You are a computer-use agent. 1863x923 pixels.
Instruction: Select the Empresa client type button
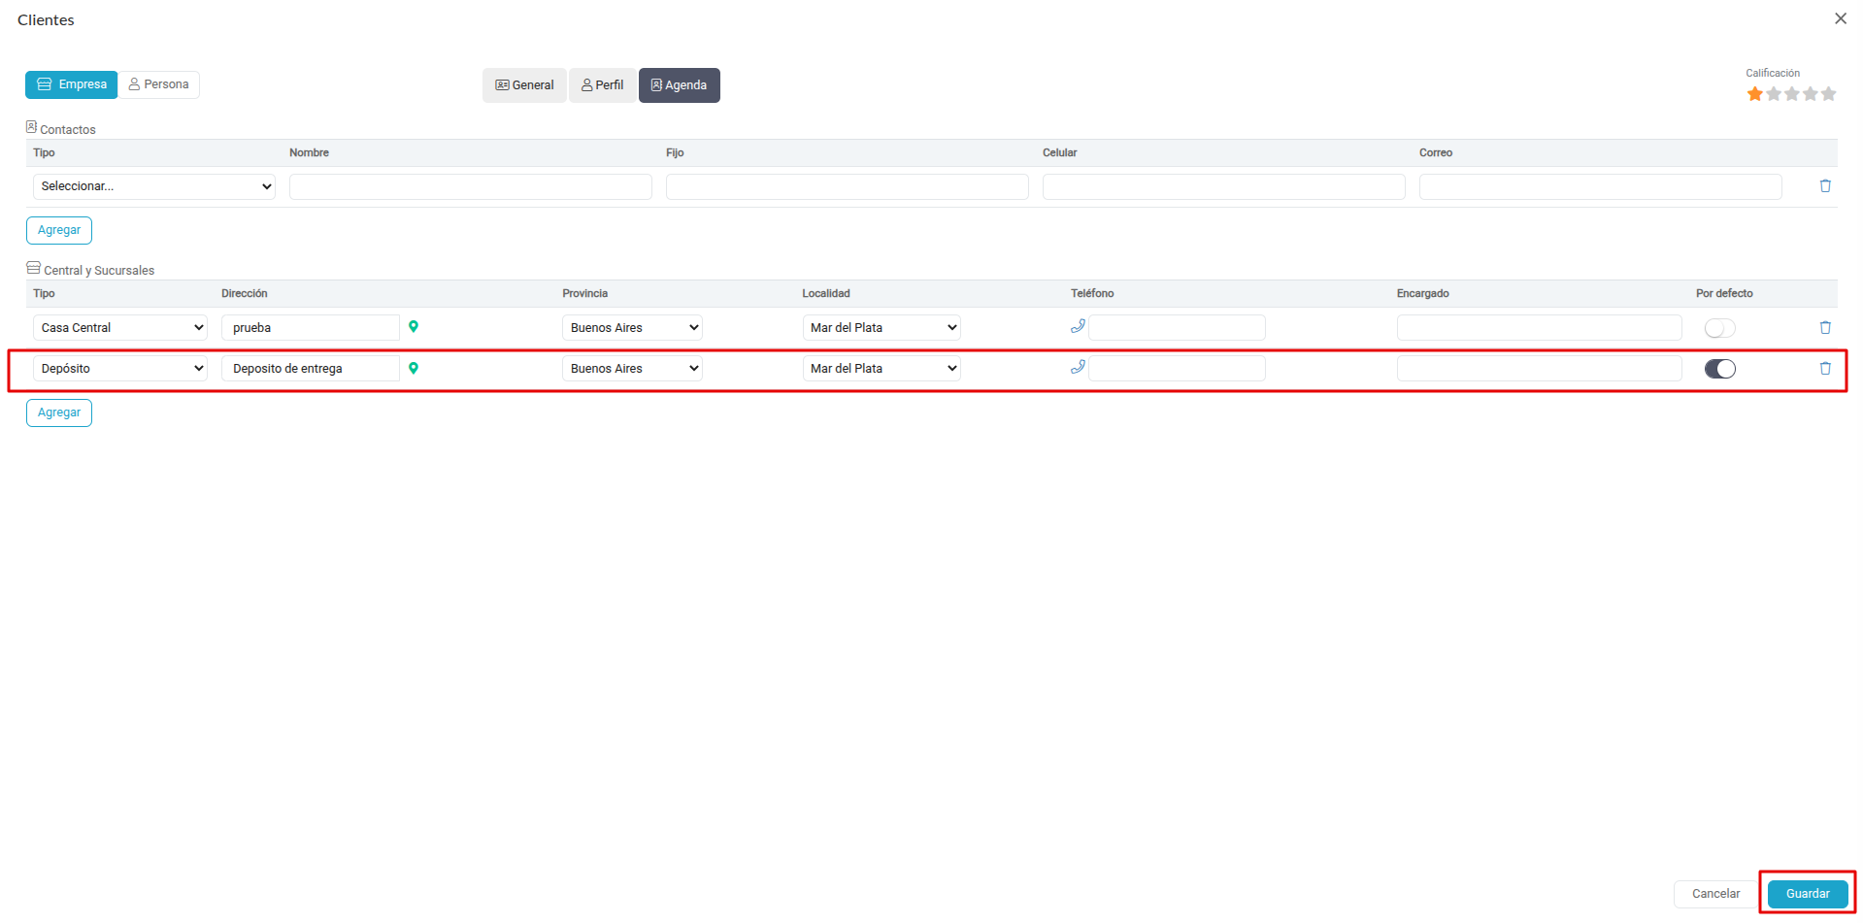coord(72,84)
